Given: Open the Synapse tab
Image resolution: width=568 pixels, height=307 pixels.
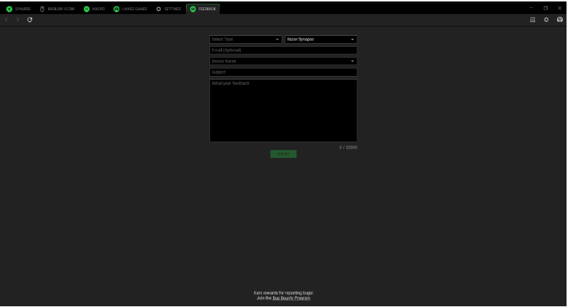Looking at the screenshot, I should 18,9.
